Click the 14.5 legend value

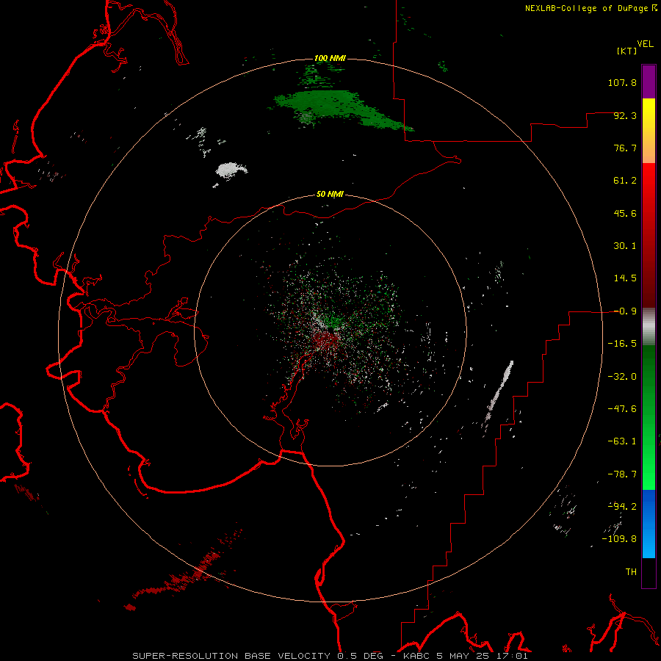(625, 278)
